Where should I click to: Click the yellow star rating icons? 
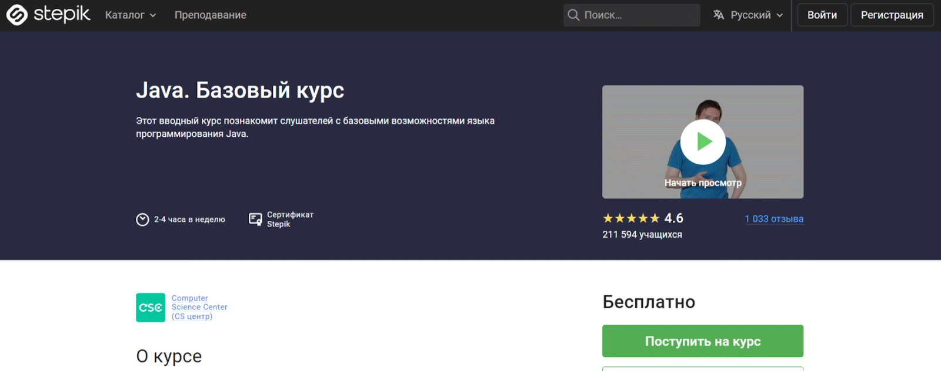pyautogui.click(x=631, y=218)
